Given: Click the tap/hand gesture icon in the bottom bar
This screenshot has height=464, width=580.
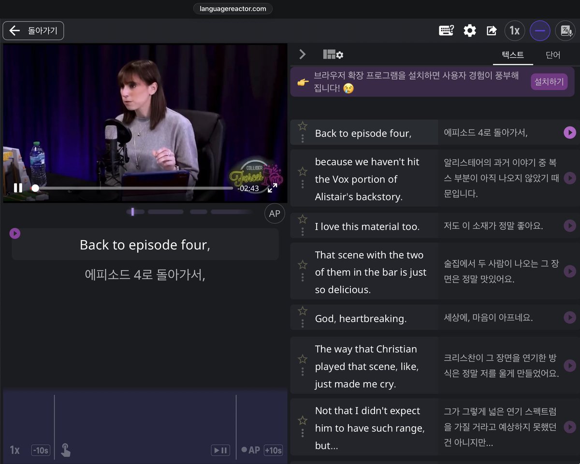Looking at the screenshot, I should click(66, 449).
